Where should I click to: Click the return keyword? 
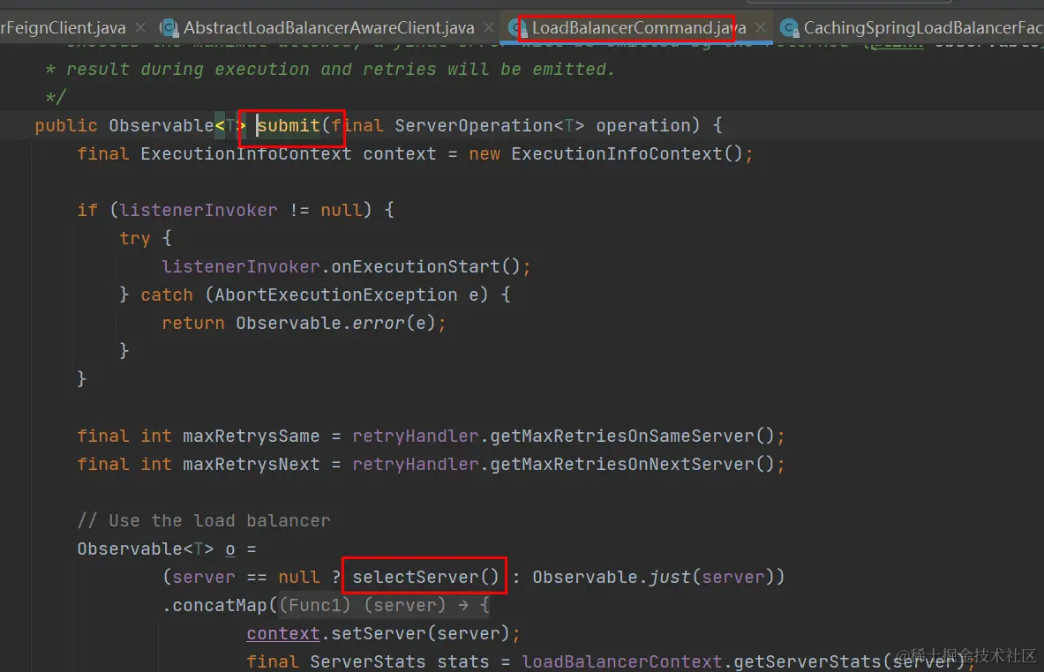coord(193,324)
